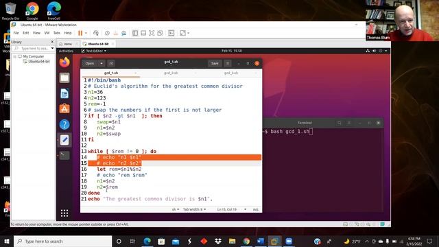Click line 16 'let rem=$n1%$n2' in editor
This screenshot has height=247, width=439.
tap(119, 169)
